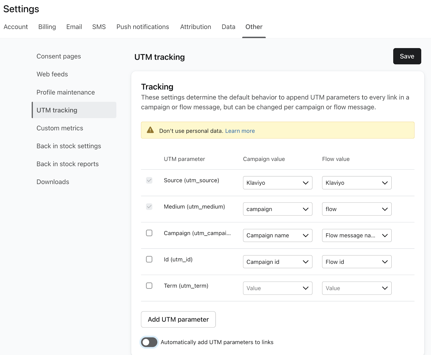Image resolution: width=431 pixels, height=355 pixels.
Task: Navigate to Consent pages
Action: [59, 56]
